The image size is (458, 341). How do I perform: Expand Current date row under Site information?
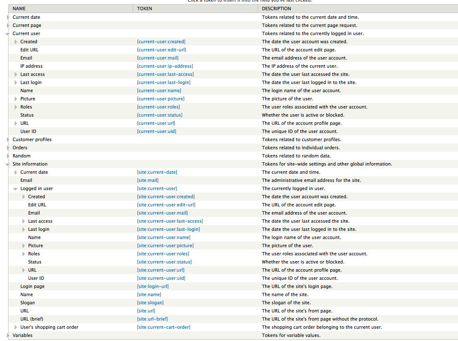[16, 172]
